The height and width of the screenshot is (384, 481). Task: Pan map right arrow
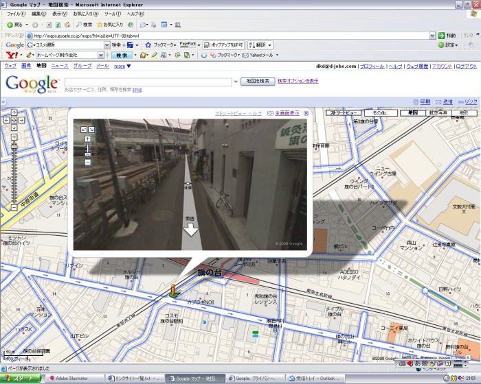21,120
